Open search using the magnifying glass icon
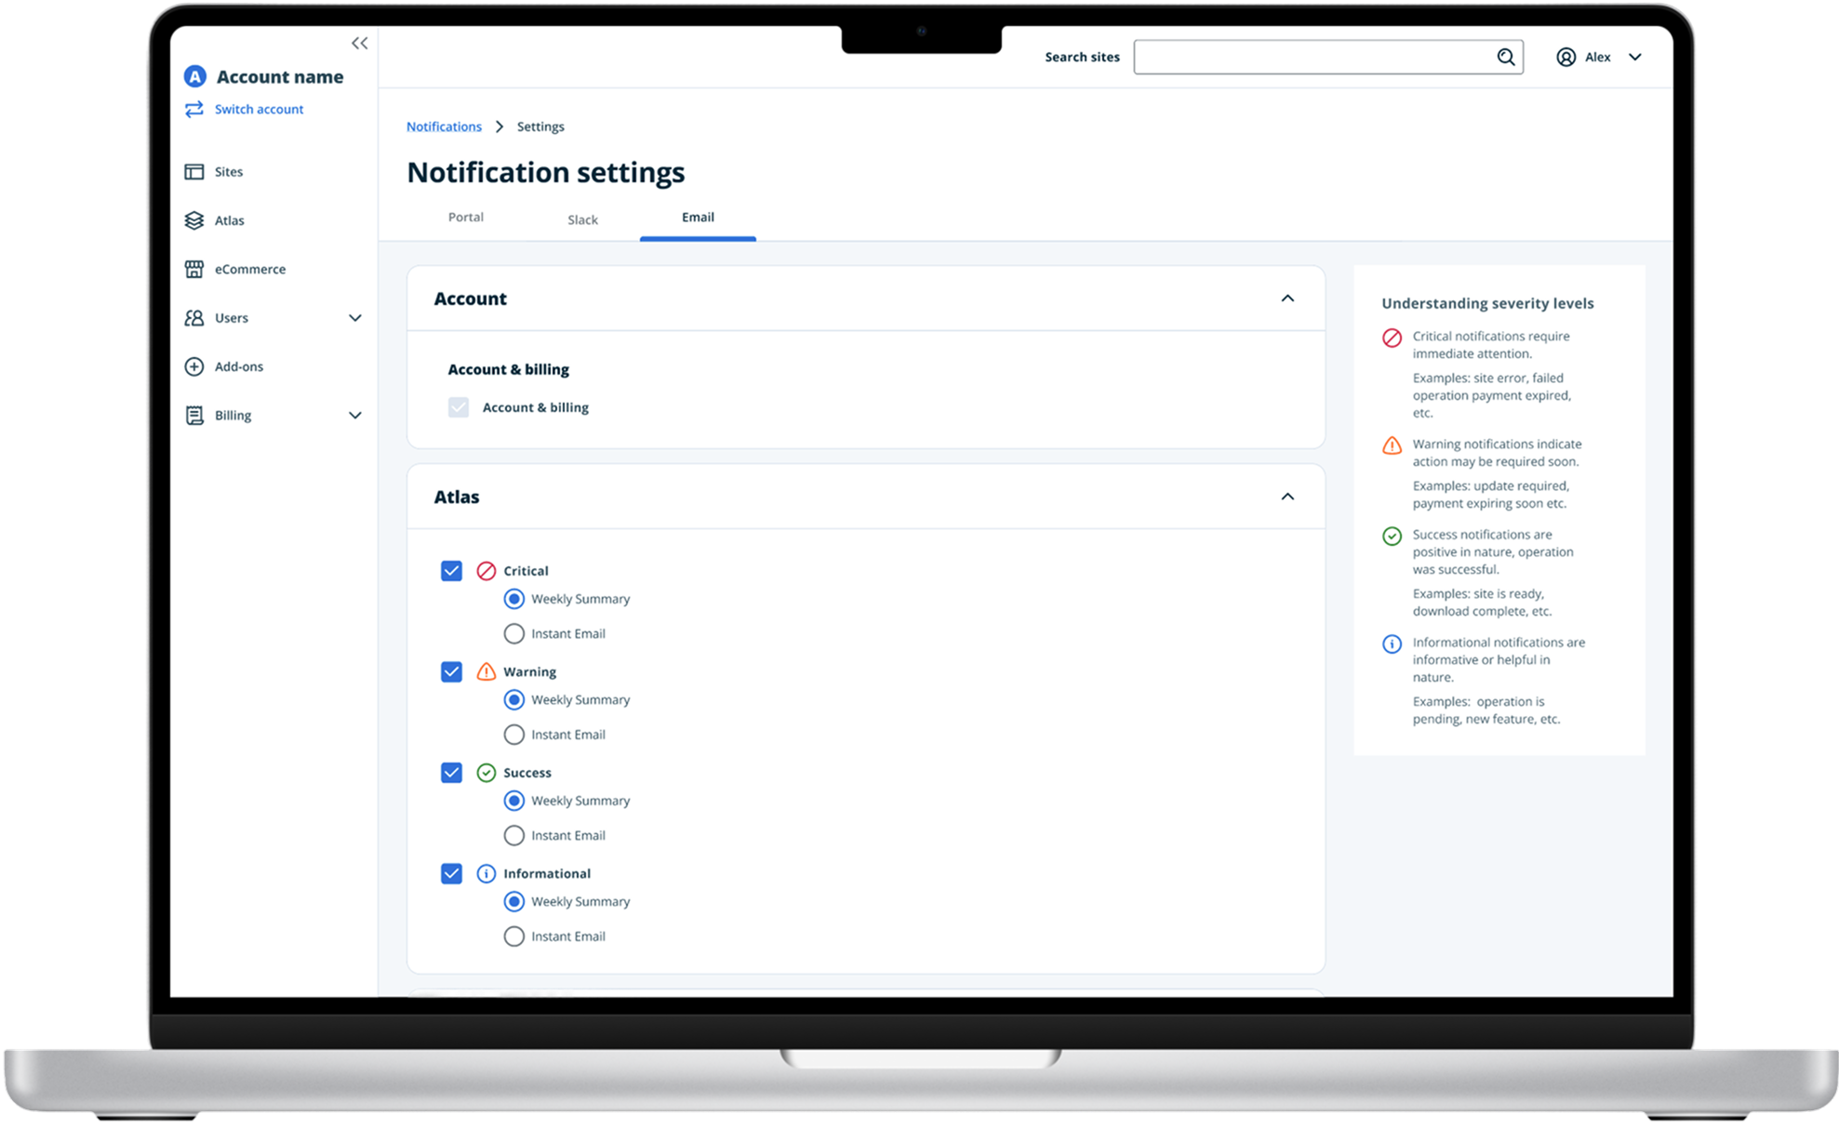This screenshot has width=1839, height=1127. point(1506,57)
